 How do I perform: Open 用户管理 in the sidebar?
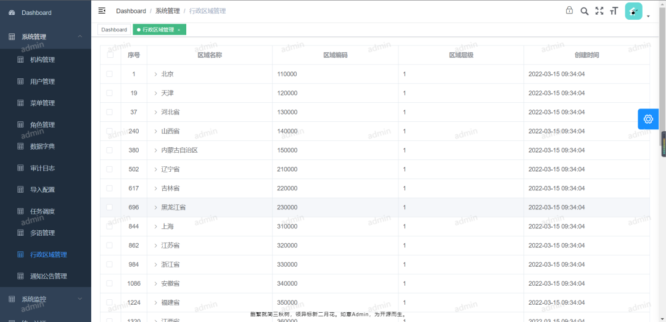[43, 81]
